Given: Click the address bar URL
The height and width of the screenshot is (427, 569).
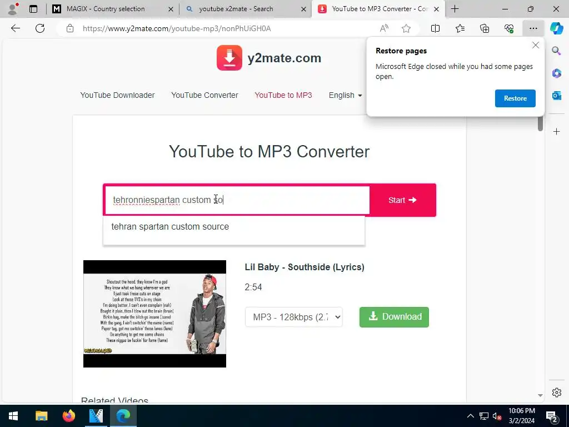Looking at the screenshot, I should coord(177,28).
